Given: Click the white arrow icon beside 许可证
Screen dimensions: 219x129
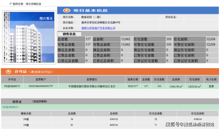Looking at the screenshot, I should 8,72.
